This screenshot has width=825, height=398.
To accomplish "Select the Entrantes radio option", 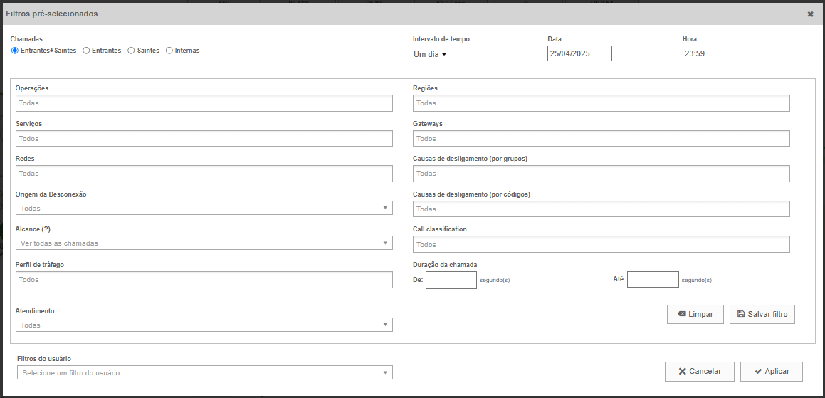I will point(86,51).
